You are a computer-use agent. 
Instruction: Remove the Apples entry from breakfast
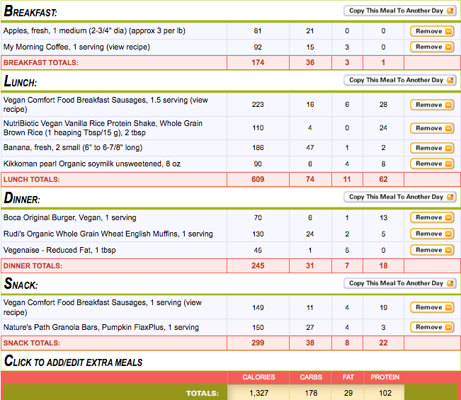(x=432, y=31)
